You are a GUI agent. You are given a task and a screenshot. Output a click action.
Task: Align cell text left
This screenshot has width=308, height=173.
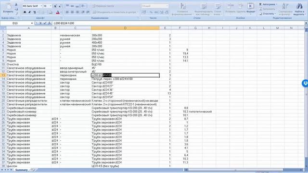[x=67, y=12]
